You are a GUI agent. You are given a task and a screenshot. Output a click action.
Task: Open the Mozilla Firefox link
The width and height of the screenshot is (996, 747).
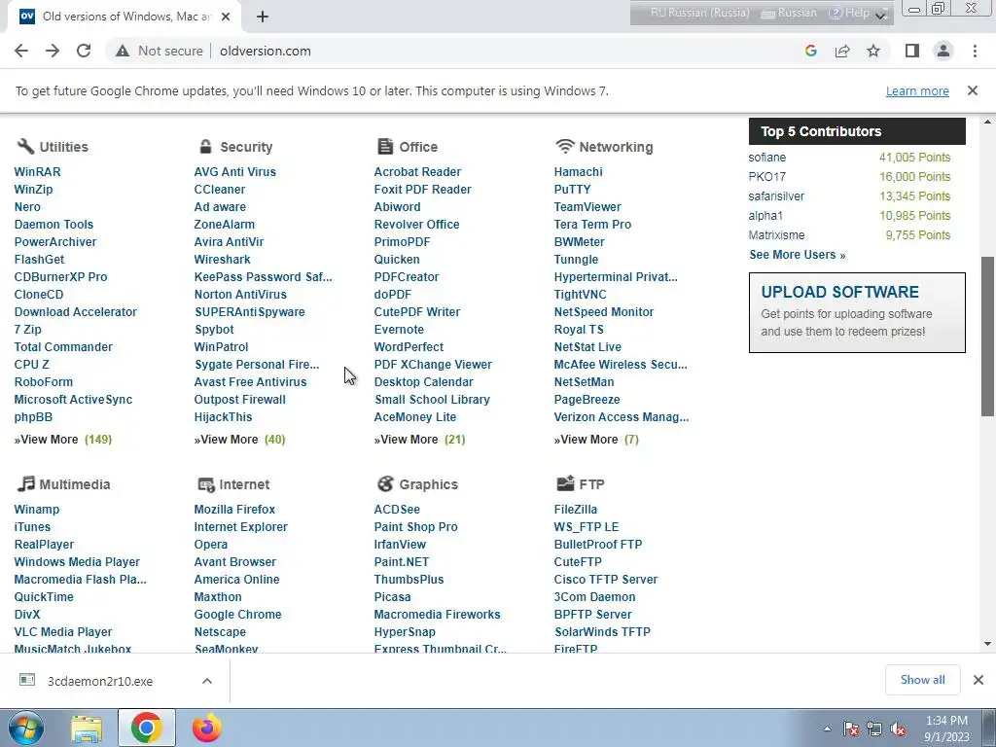(234, 510)
